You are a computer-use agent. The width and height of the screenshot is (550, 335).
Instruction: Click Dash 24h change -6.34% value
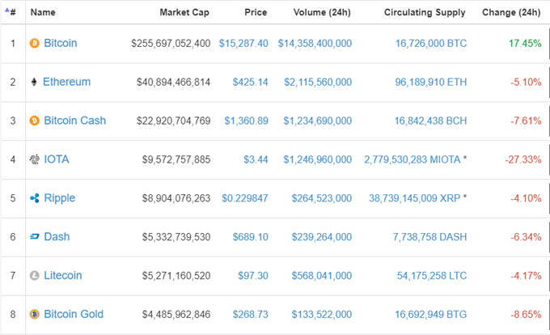tap(526, 237)
